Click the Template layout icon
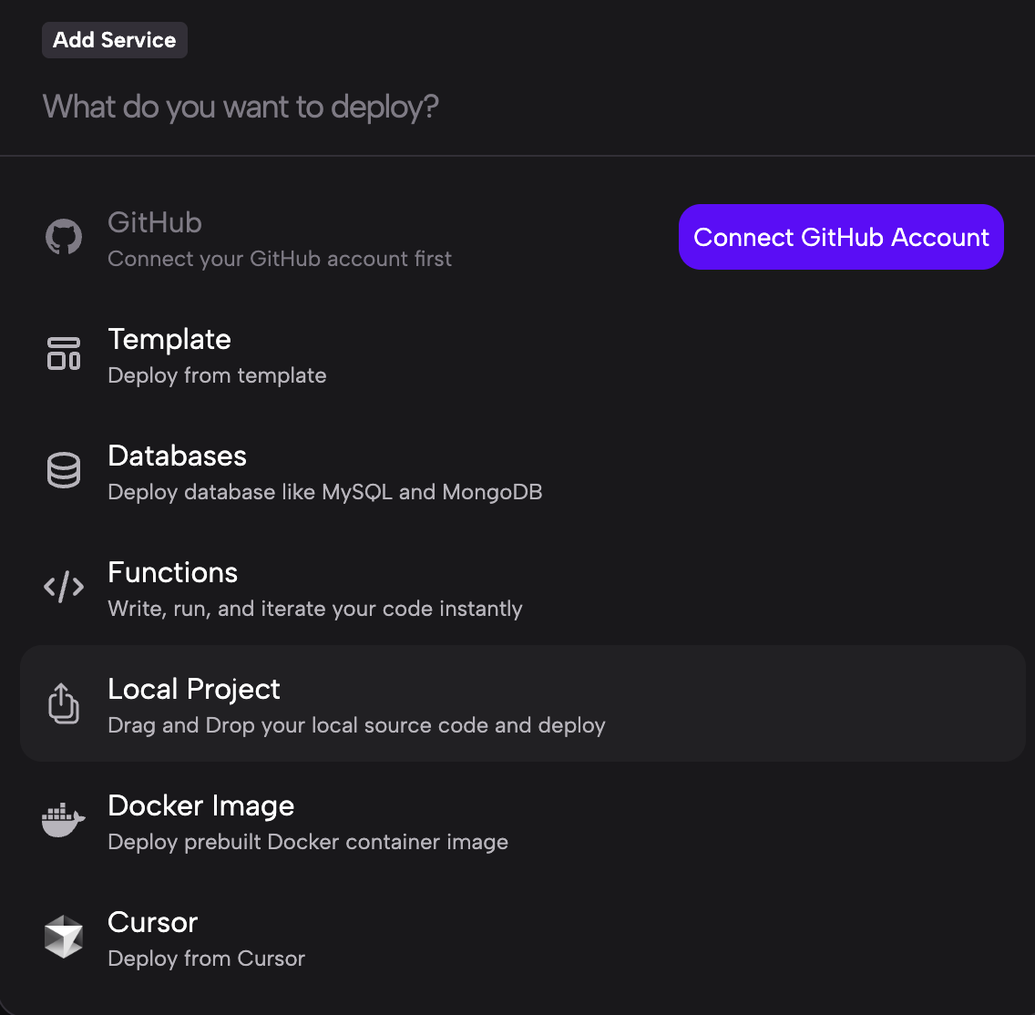Screen dimensions: 1035x1015 click(x=64, y=354)
